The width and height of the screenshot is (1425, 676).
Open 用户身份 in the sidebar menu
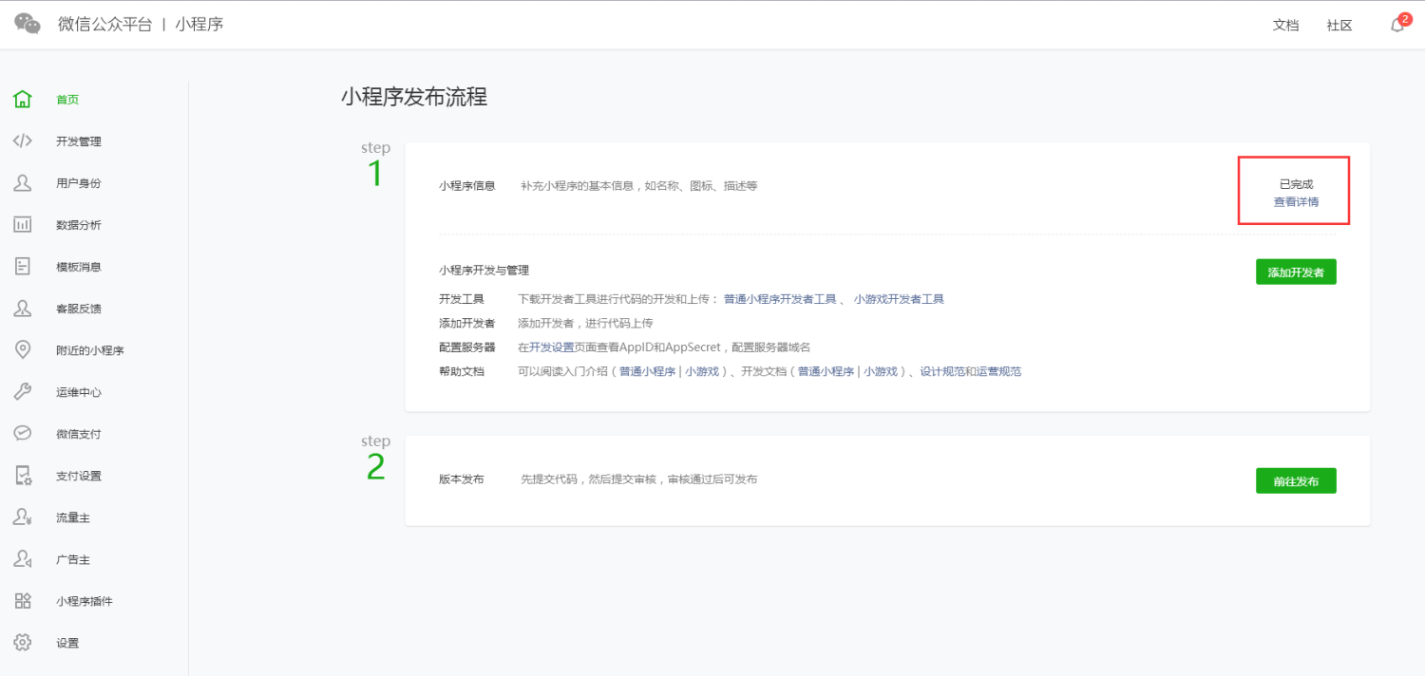(78, 183)
